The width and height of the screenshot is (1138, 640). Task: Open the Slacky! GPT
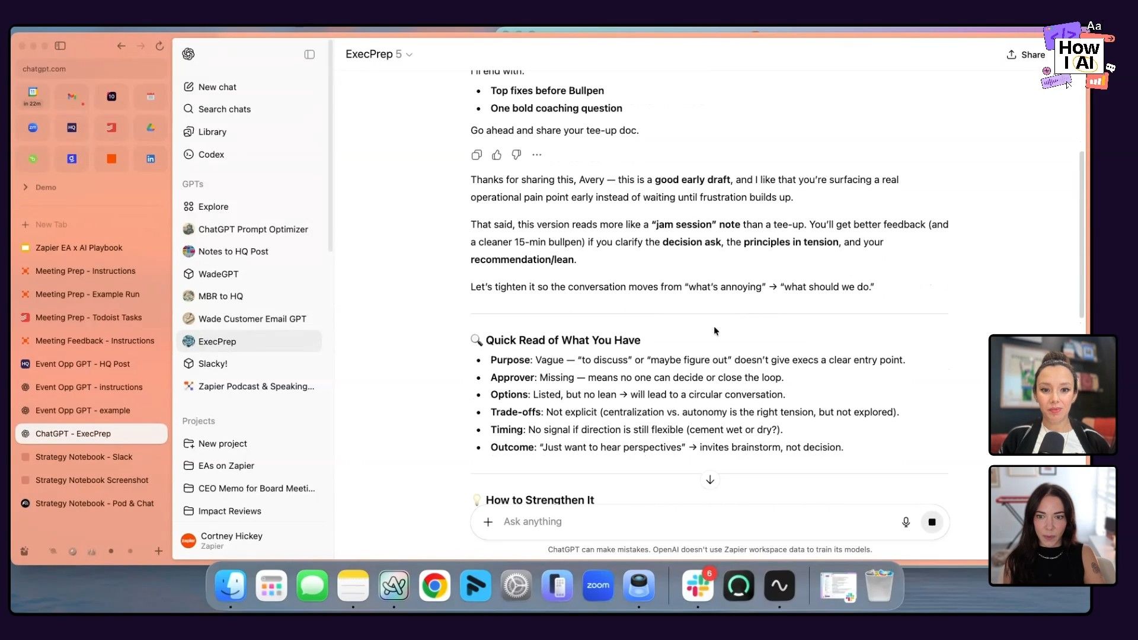(249, 364)
